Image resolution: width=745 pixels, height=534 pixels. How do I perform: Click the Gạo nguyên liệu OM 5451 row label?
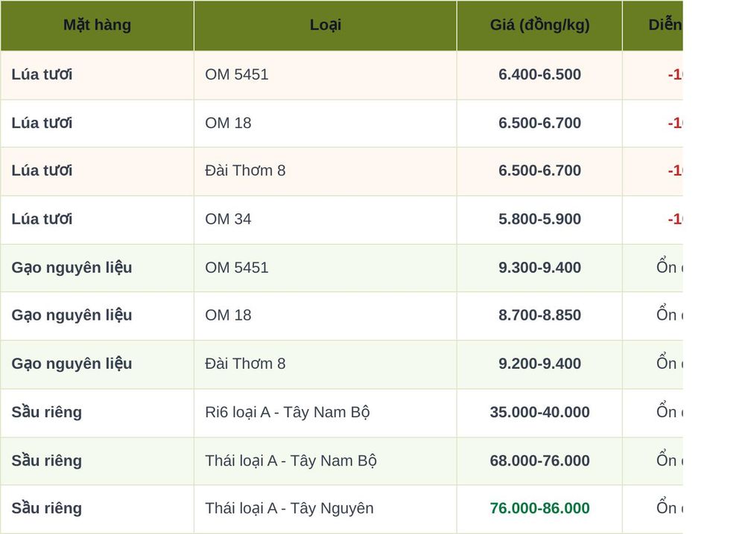click(72, 268)
